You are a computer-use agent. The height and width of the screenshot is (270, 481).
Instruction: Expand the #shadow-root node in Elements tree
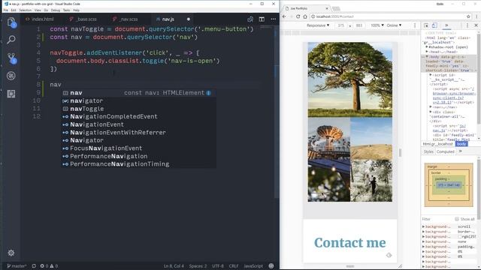click(427, 47)
